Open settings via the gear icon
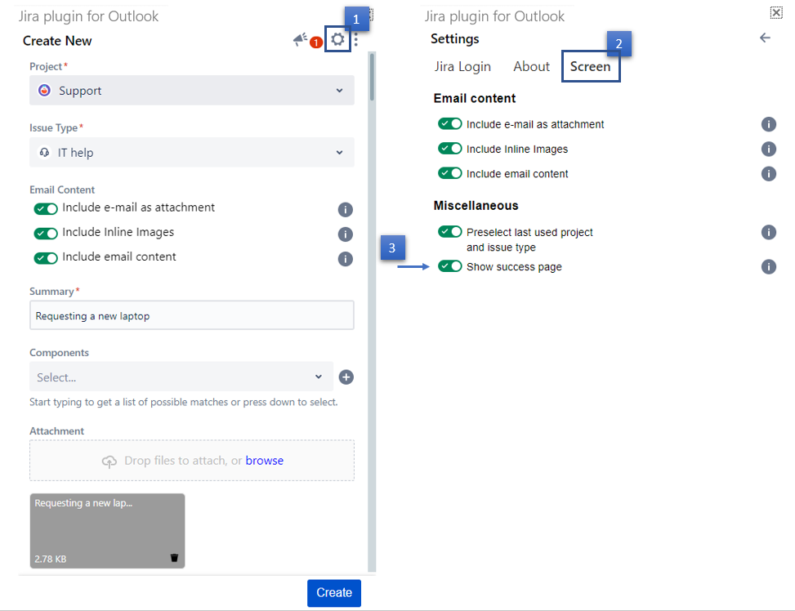 337,40
